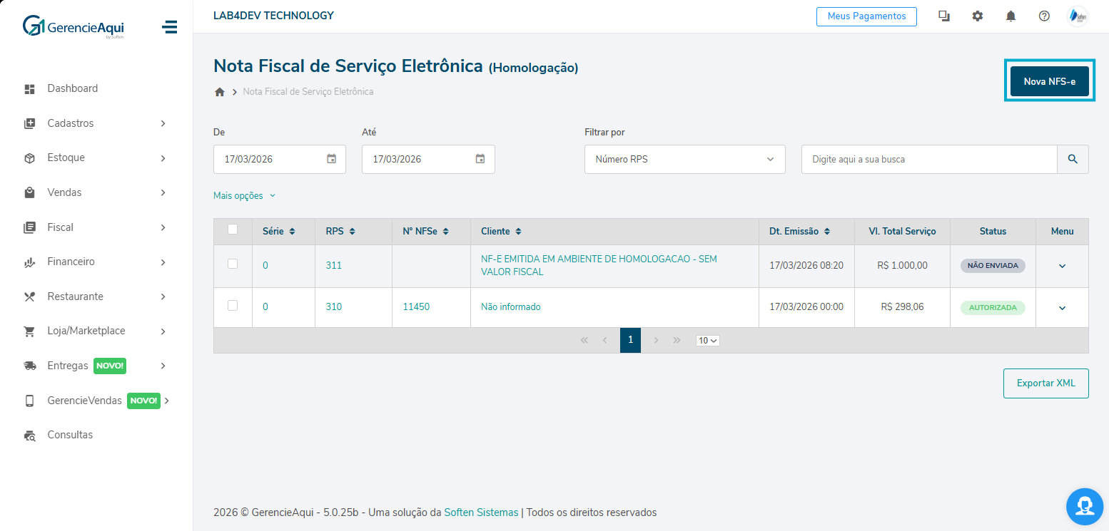The image size is (1109, 531).
Task: Open Dashboard from the sidebar
Action: click(x=72, y=88)
